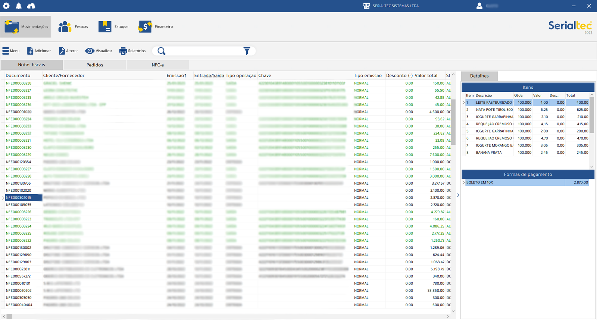Minimize the application window

point(573,6)
